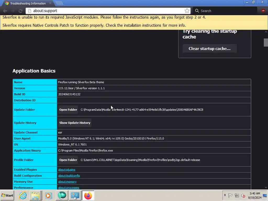Viewport: 268px width, 201px height.
Task: Click the JavaScript modules warning message
Action: pos(104,17)
